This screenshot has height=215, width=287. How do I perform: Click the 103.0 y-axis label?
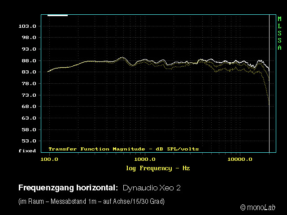[x=27, y=26]
